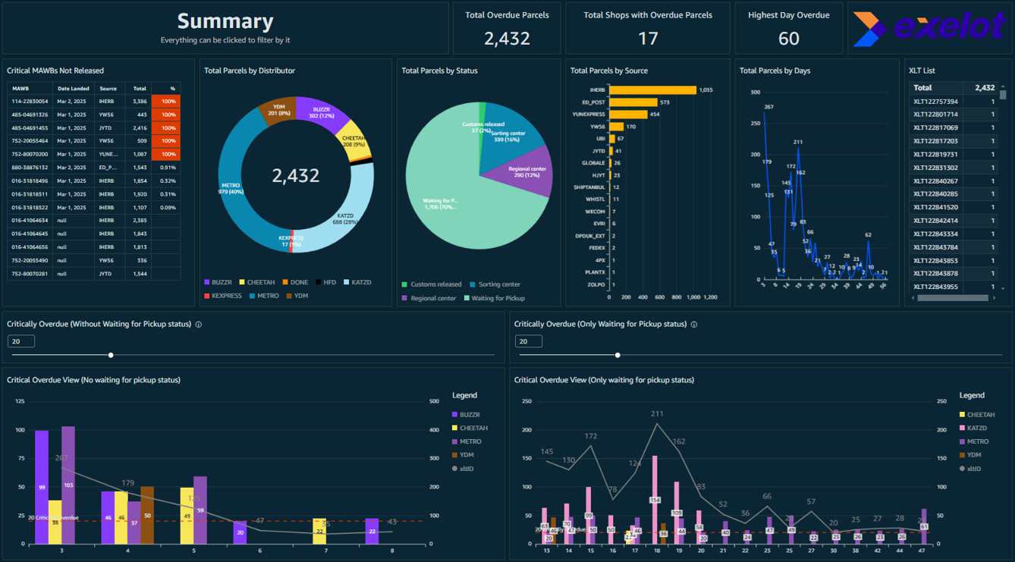Select XLT122757394 in XLT List
The image size is (1015, 562).
pos(935,102)
